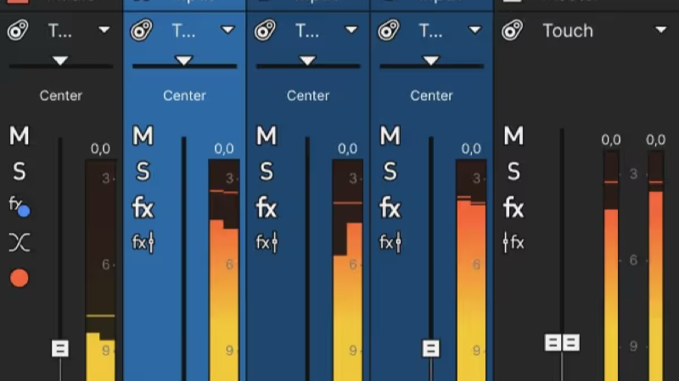Screen dimensions: 679x381
Task: Click right 0,0 peak value on master strip
Action: [x=655, y=140]
